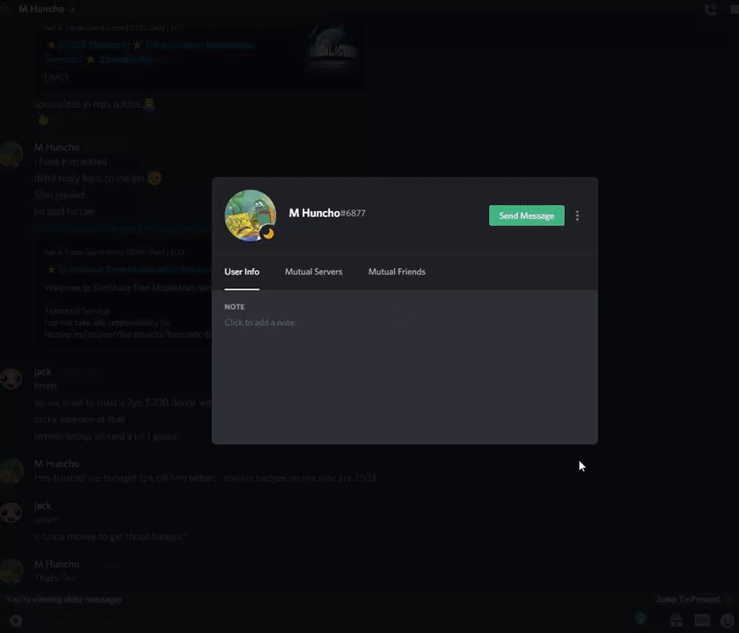This screenshot has height=633, width=739.
Task: Open the Mutual Friends tab
Action: tap(397, 272)
